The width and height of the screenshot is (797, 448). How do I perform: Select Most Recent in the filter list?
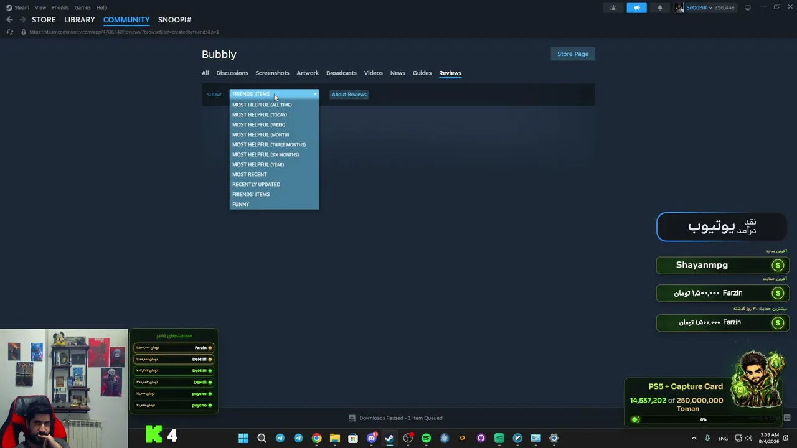[x=274, y=174]
